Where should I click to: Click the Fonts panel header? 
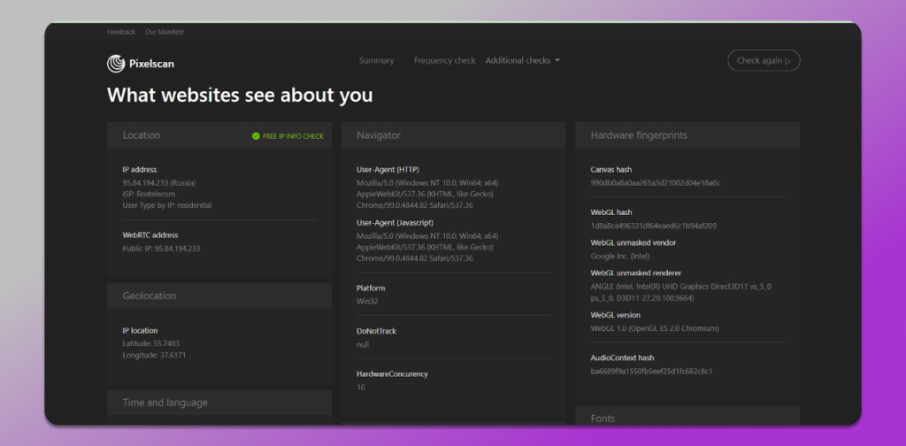click(603, 419)
